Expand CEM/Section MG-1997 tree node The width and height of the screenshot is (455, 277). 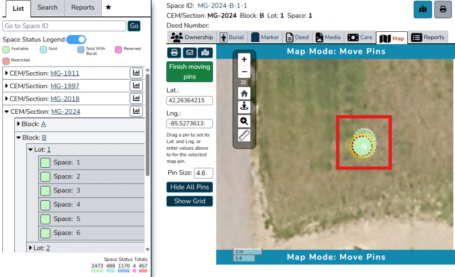pyautogui.click(x=6, y=86)
